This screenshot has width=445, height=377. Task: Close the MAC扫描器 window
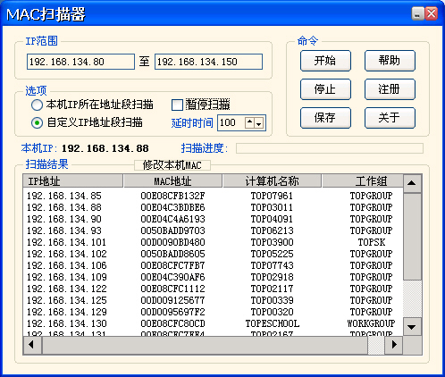(x=432, y=13)
